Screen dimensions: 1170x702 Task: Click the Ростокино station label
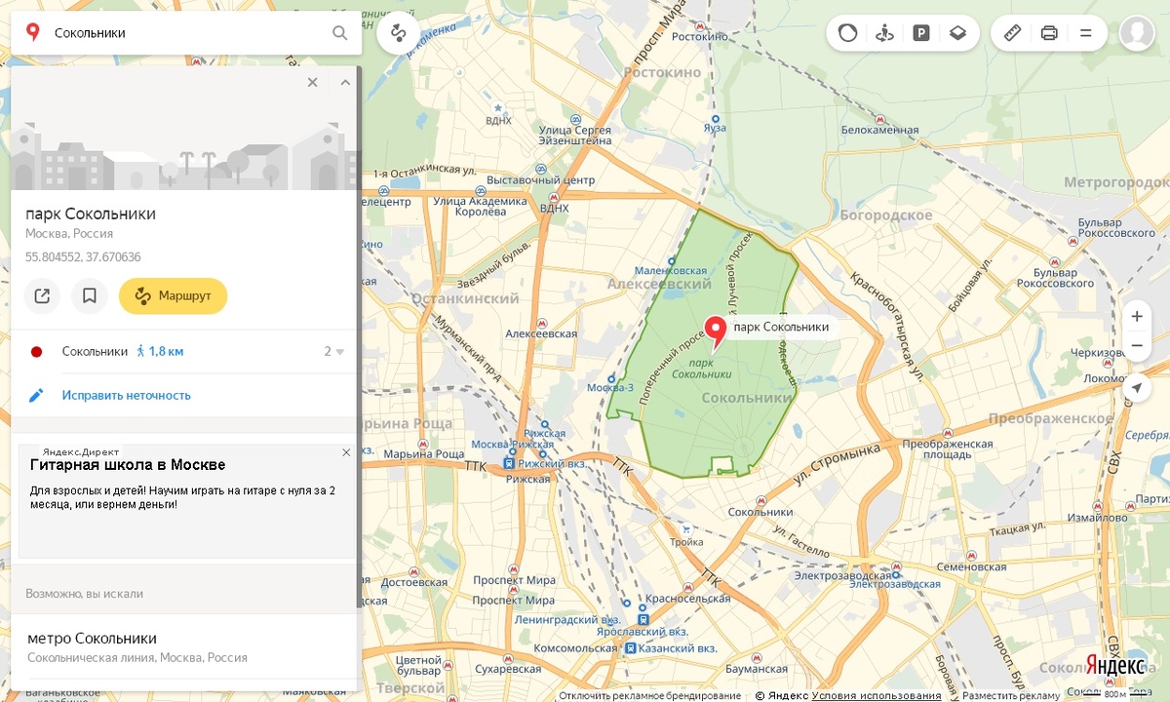pyautogui.click(x=701, y=37)
